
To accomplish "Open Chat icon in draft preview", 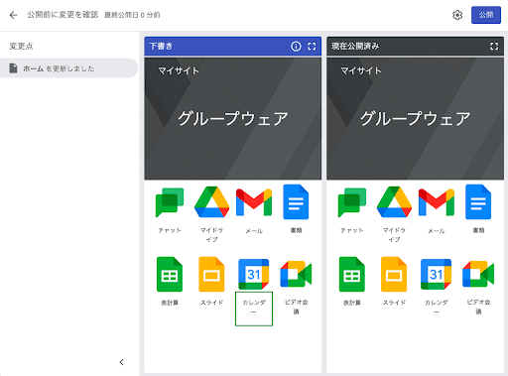I will pyautogui.click(x=170, y=202).
